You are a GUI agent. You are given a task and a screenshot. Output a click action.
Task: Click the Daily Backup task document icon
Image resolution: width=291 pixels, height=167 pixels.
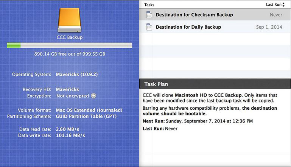[149, 27]
